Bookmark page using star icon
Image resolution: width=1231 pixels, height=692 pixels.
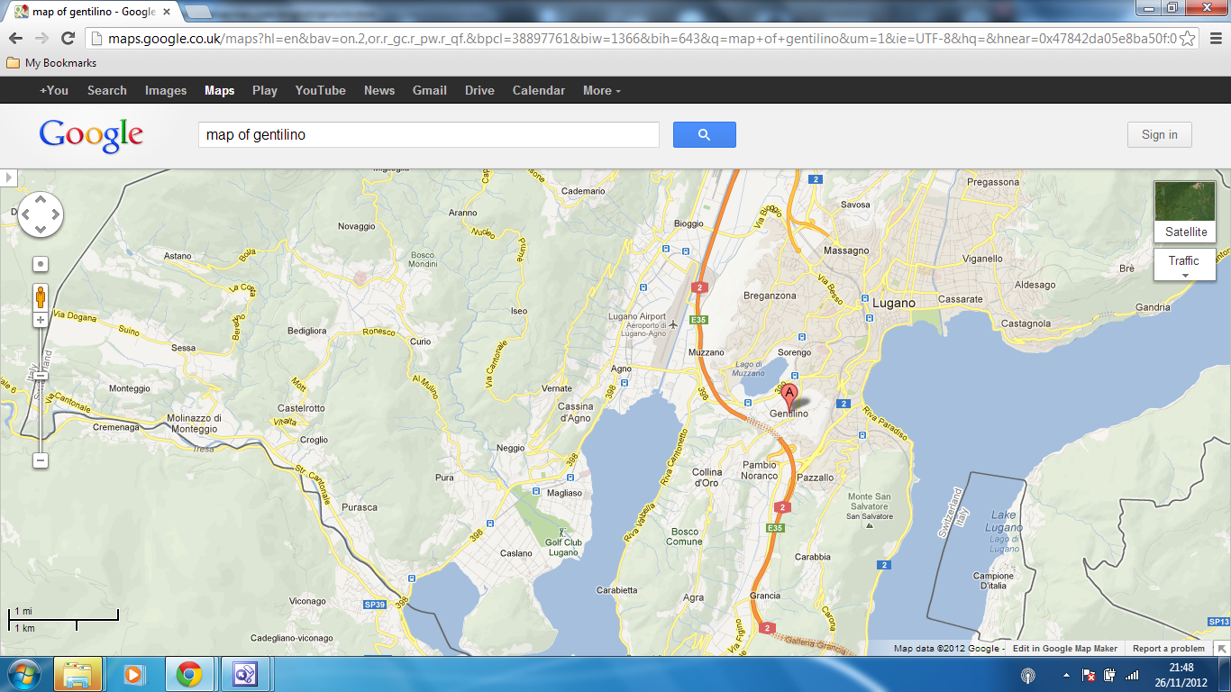tap(1188, 38)
